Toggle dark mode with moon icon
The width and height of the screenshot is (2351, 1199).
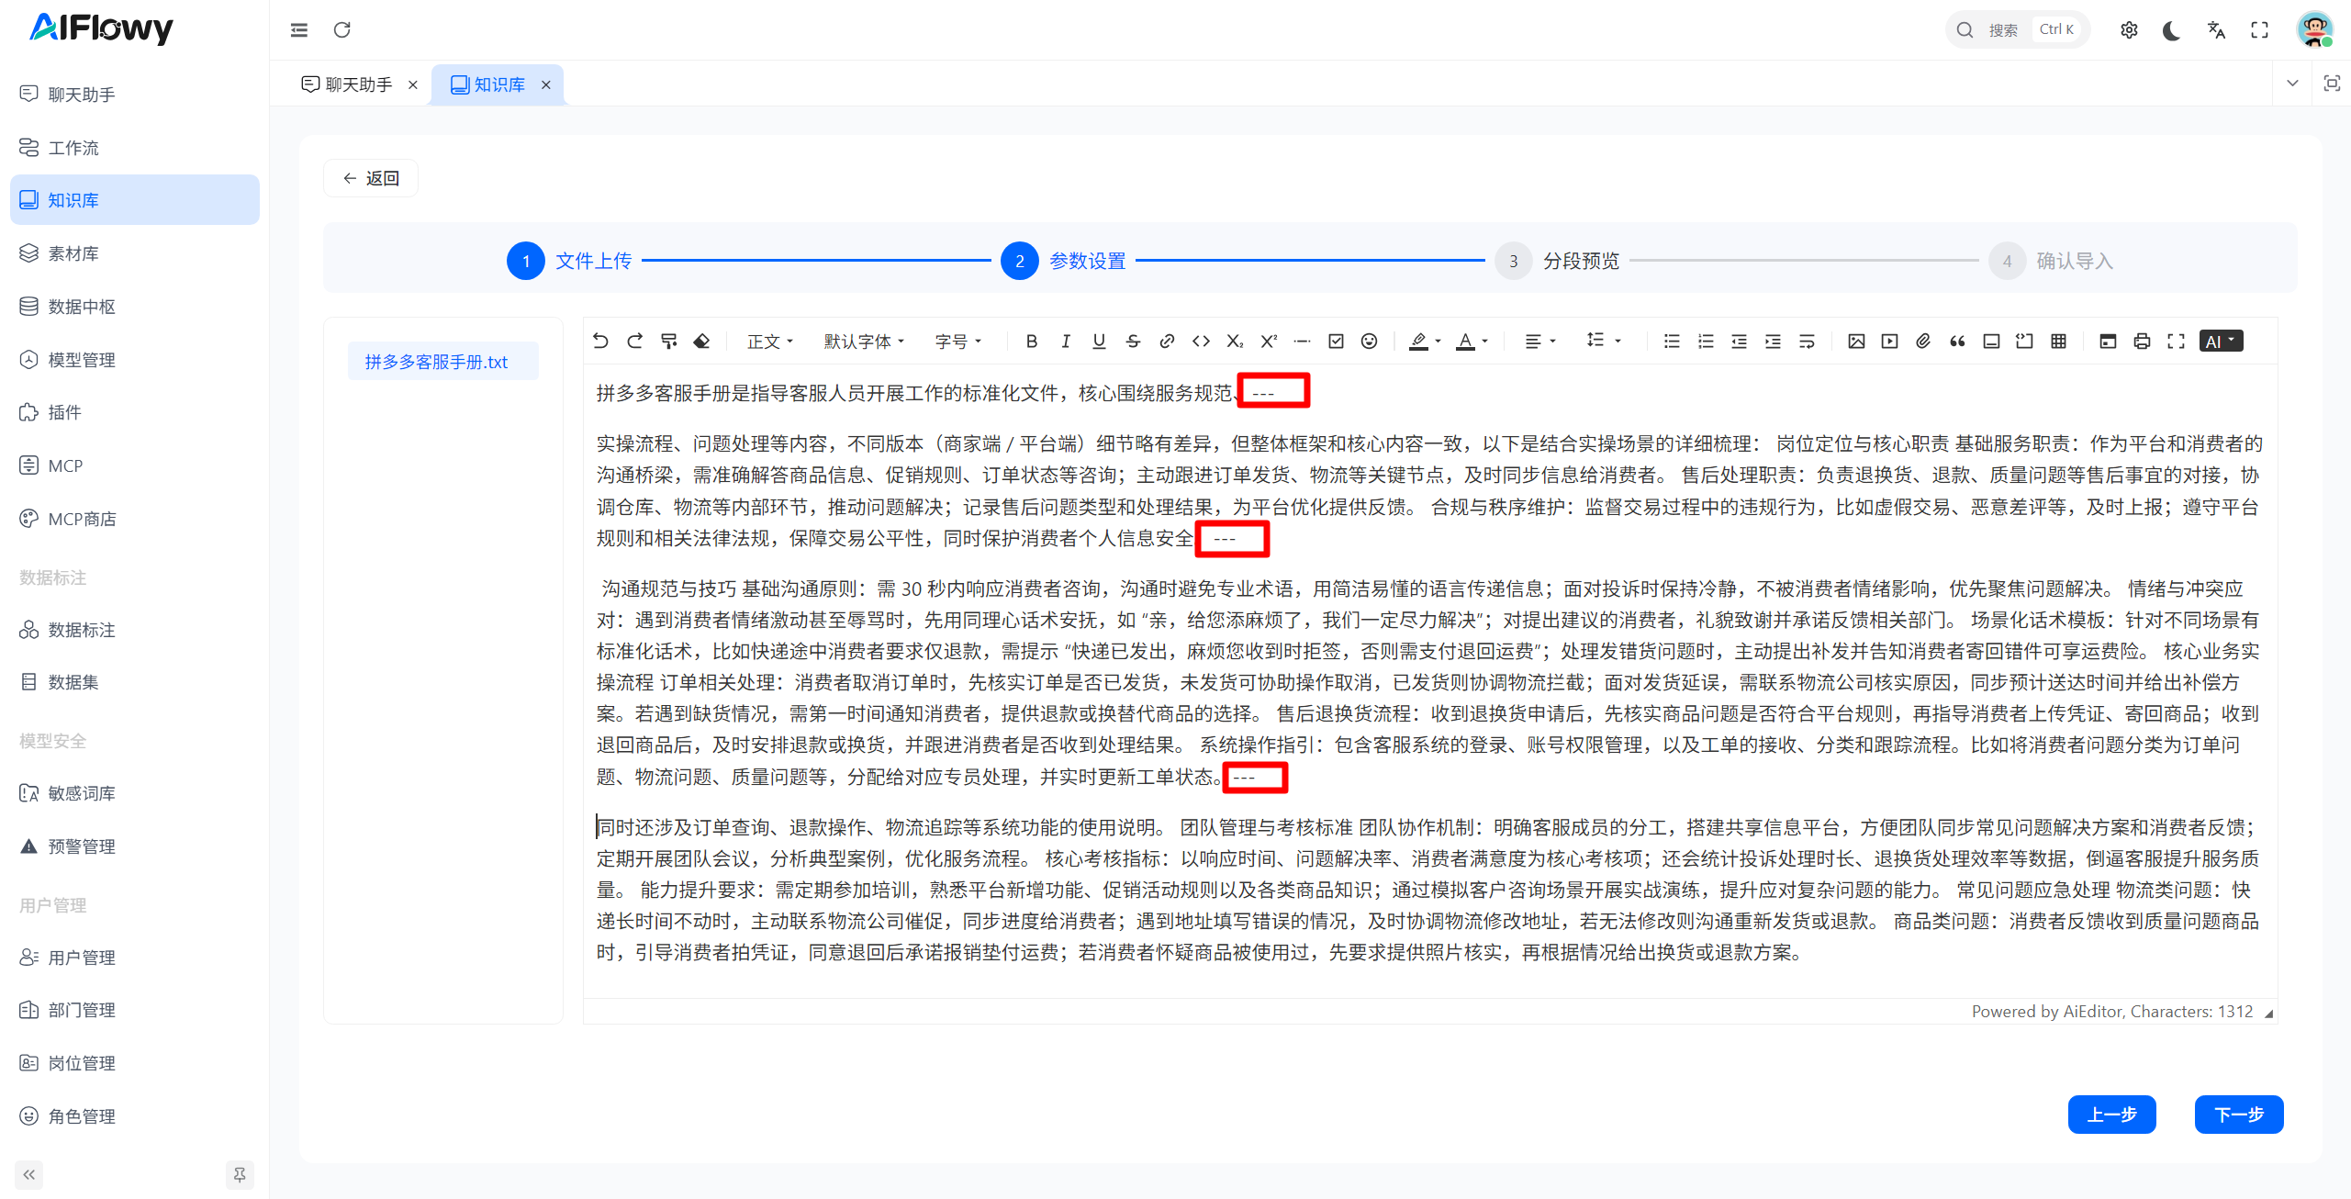click(x=2171, y=30)
